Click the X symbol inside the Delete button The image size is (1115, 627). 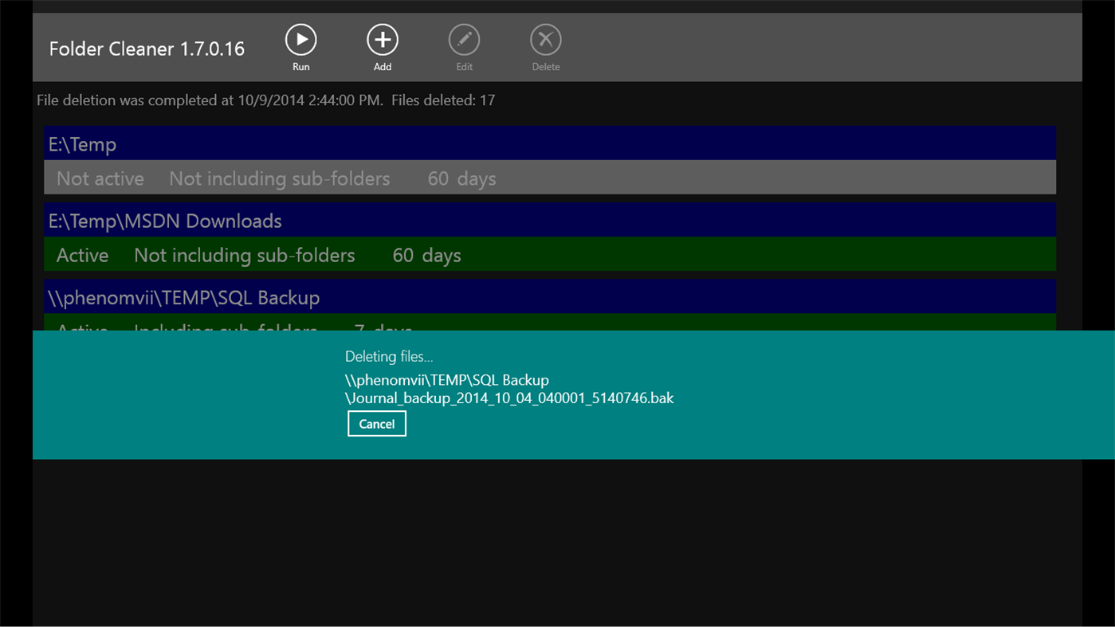pos(545,37)
